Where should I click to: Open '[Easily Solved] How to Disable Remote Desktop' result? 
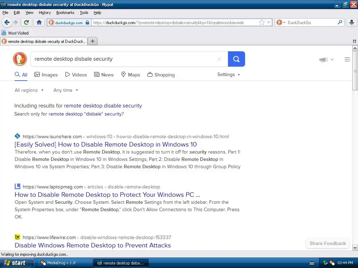pos(106,144)
